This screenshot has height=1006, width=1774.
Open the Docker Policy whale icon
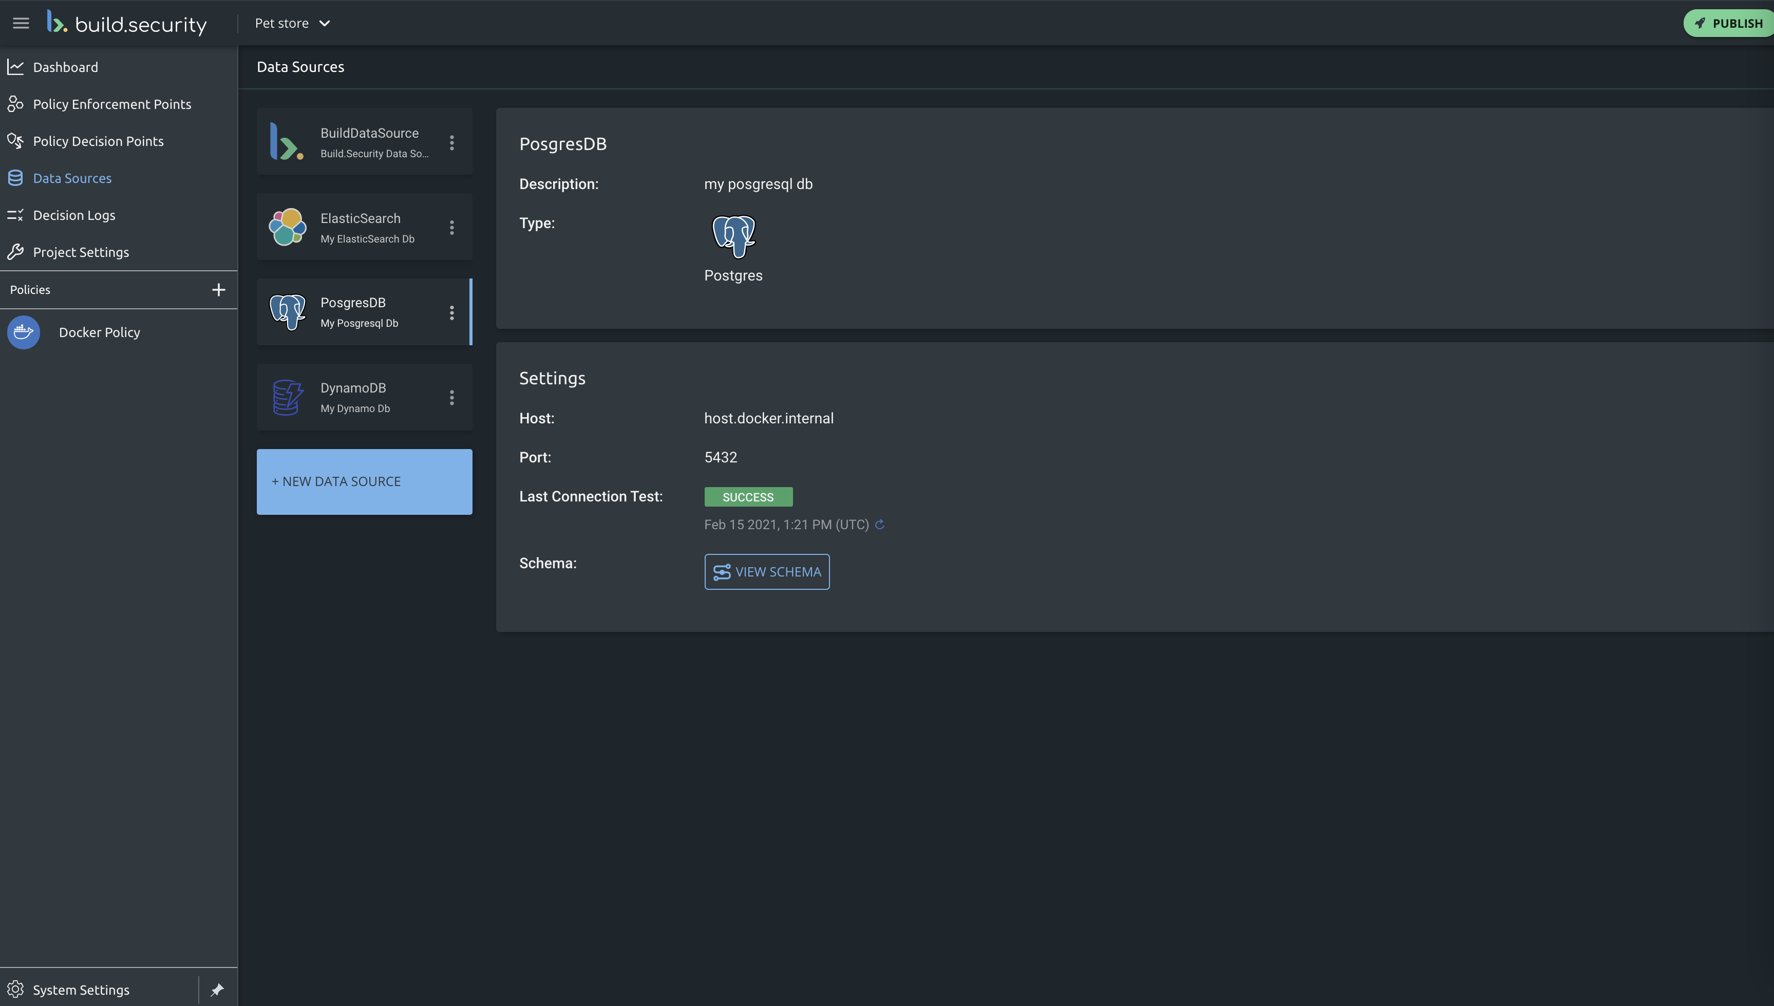coord(24,332)
